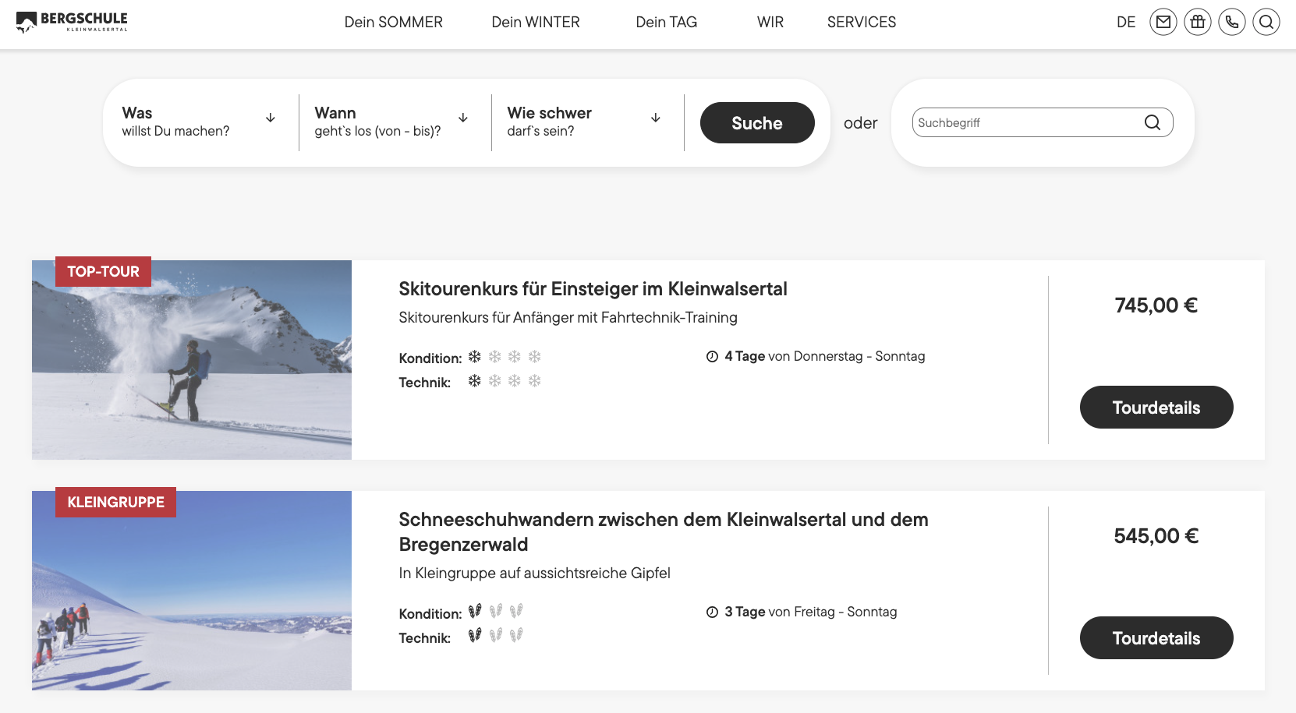Open Tourdetails for the Skitourenkurs
This screenshot has width=1296, height=713.
[1156, 407]
